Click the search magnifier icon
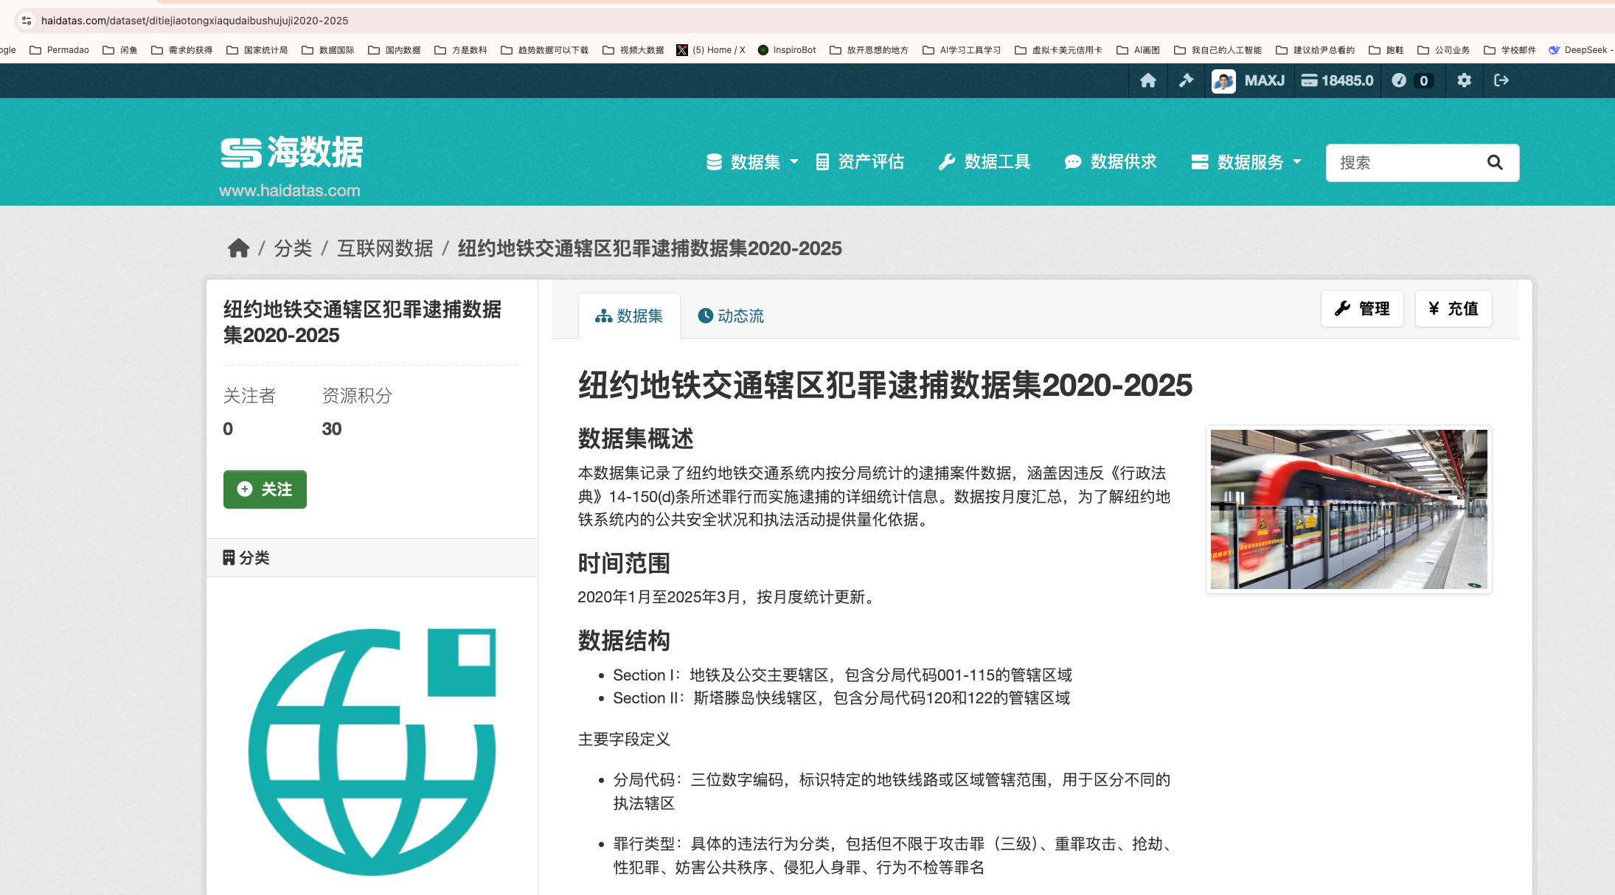This screenshot has width=1615, height=895. tap(1495, 162)
